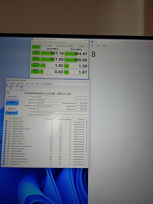Open CrystalDiskMark Theme menu
Viewport: 153px width, 204px height.
(50, 42)
